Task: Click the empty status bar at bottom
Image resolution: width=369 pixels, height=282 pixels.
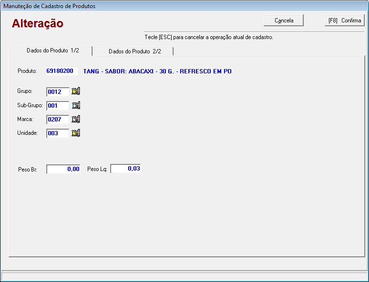Action: tap(184, 276)
